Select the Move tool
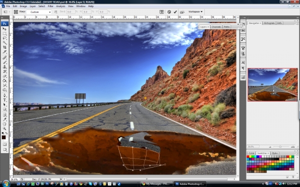The height and width of the screenshot is (187, 300). click(x=4, y=29)
